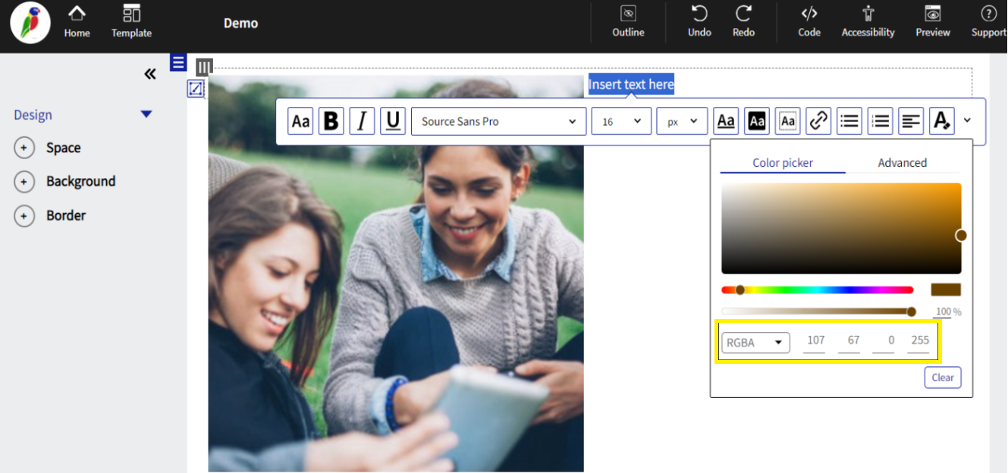
Task: Click the column handle icon
Action: (x=204, y=67)
